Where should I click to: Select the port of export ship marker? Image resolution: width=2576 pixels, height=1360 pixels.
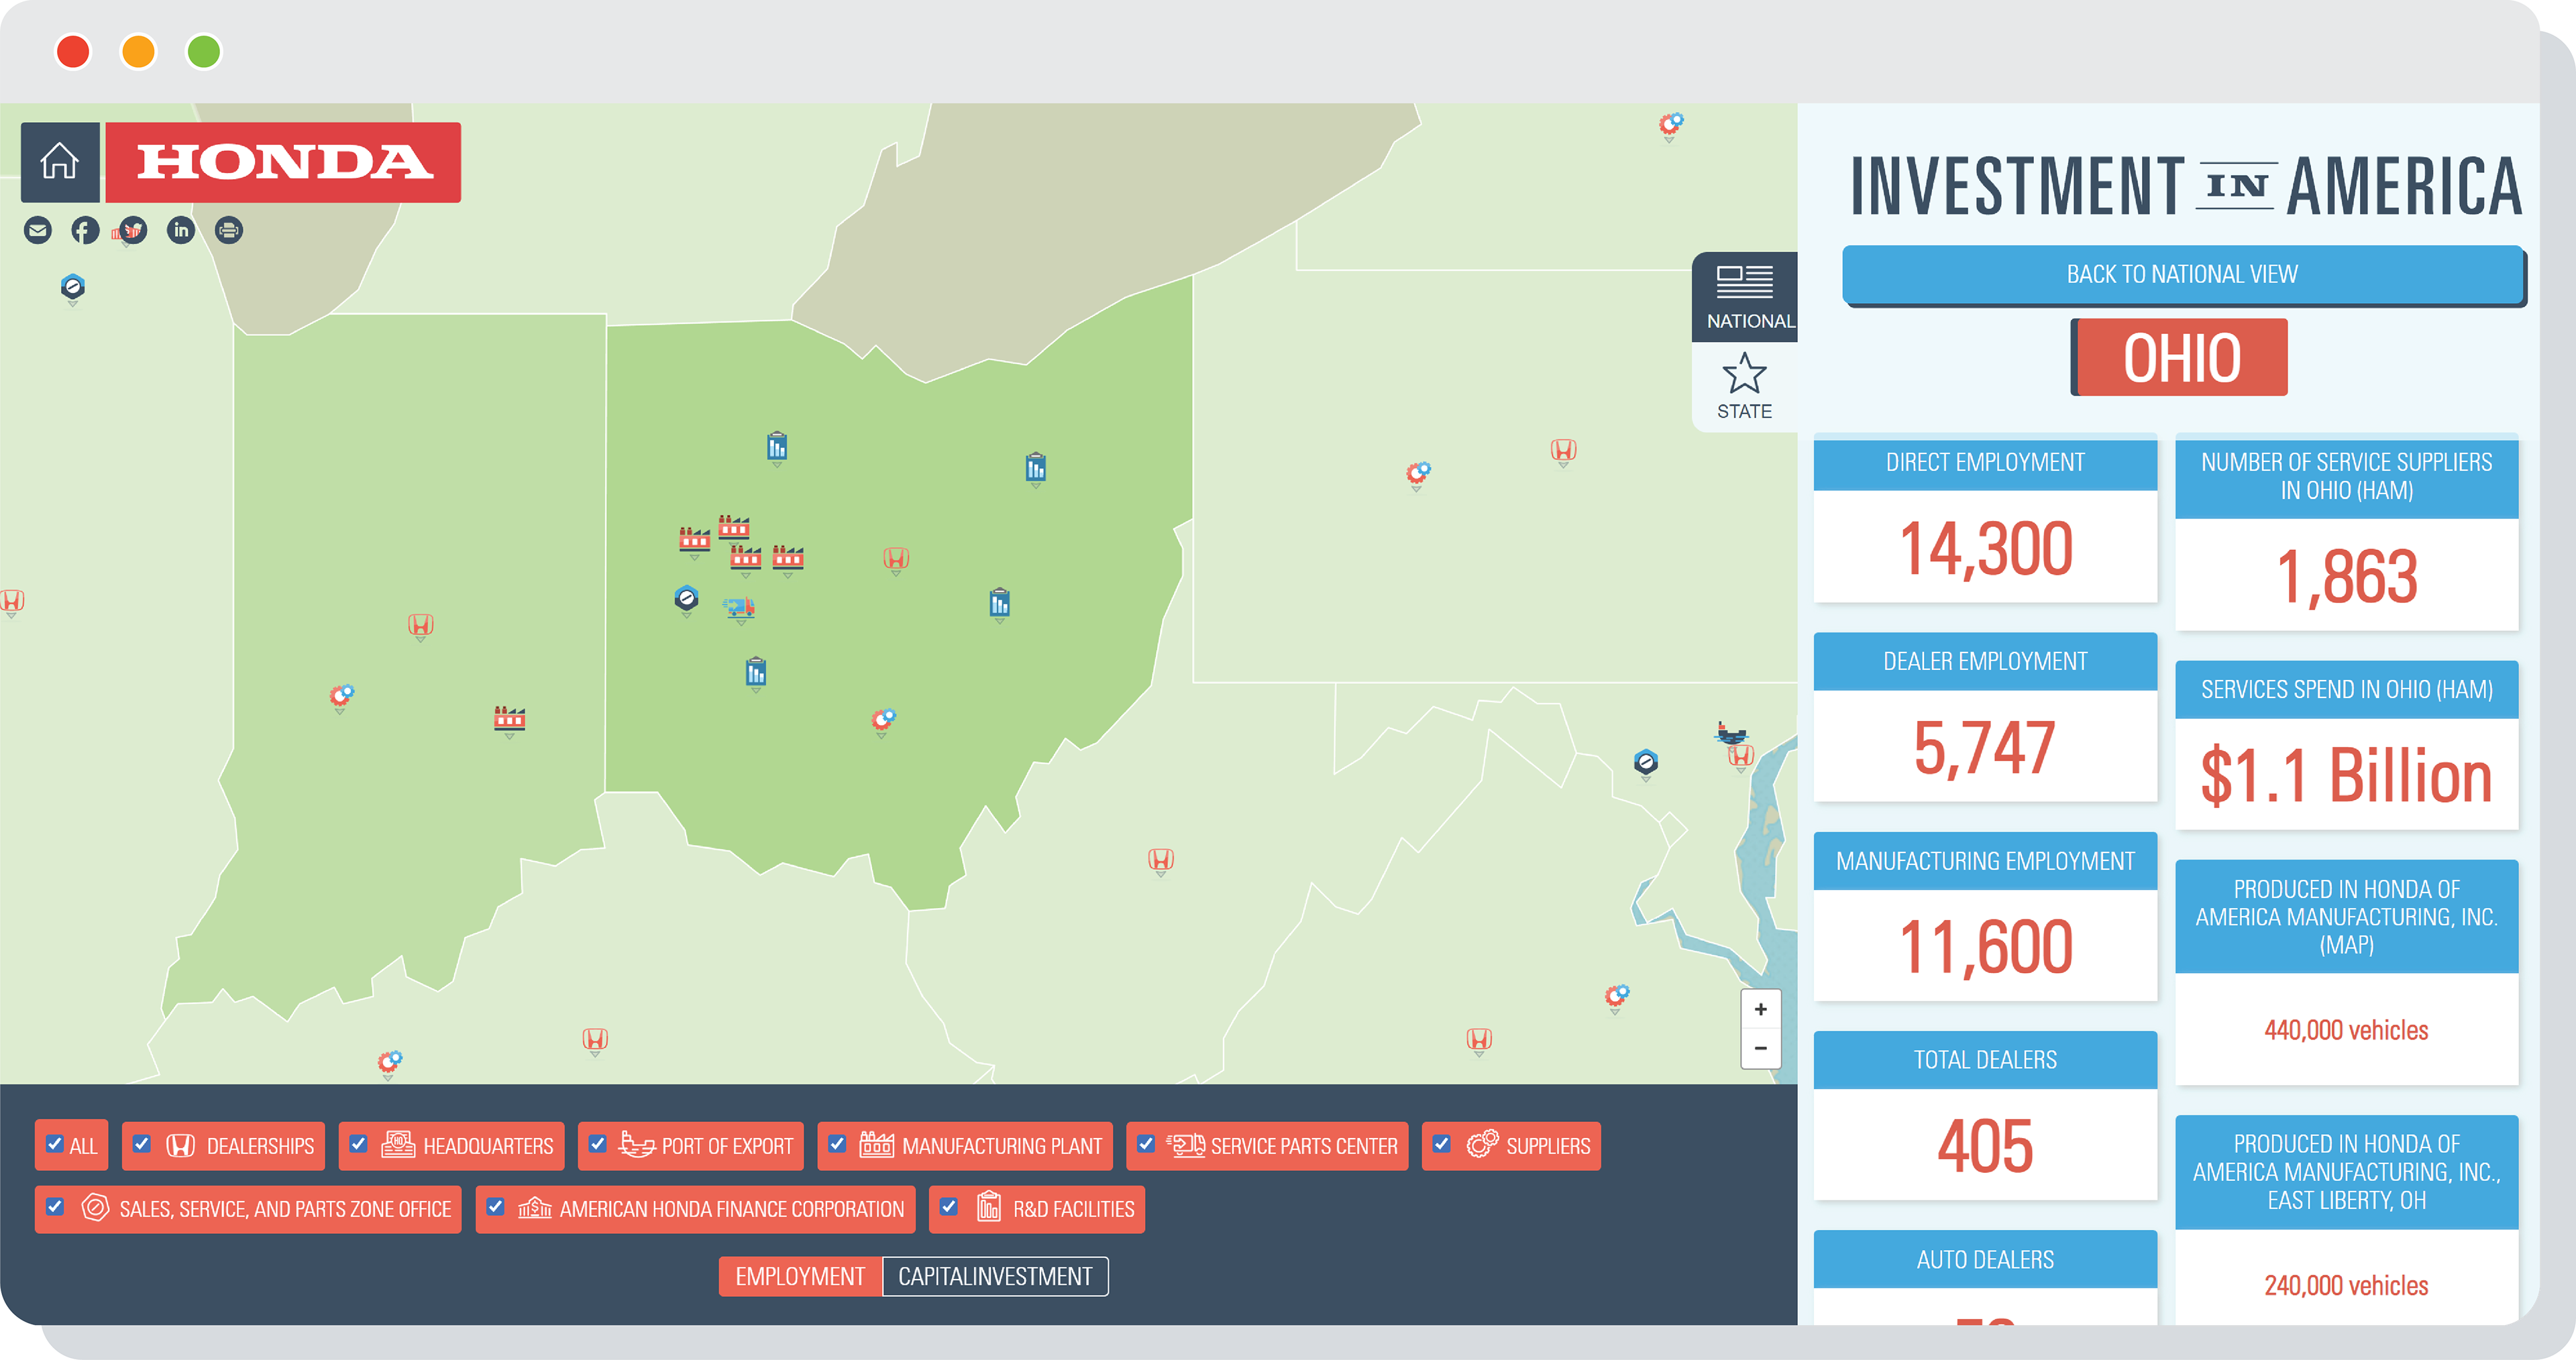coord(1731,733)
